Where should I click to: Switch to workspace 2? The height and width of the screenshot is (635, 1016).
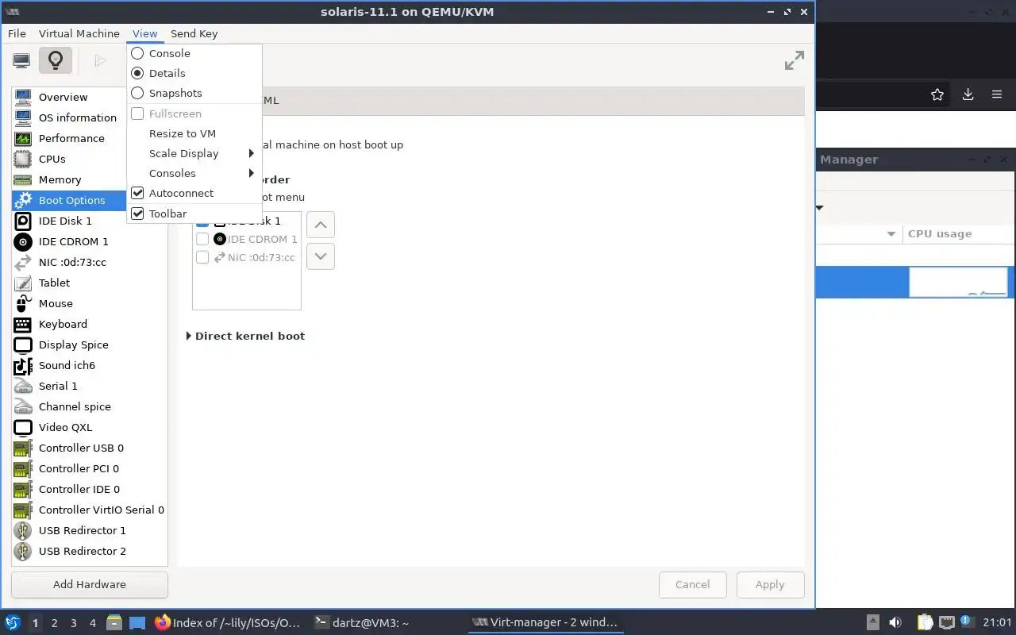(x=55, y=623)
